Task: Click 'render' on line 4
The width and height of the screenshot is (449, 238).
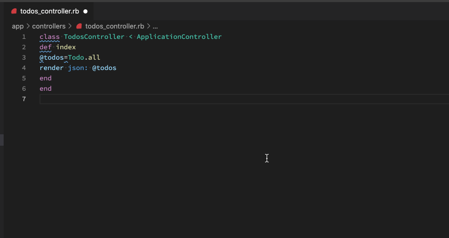Action: (51, 68)
